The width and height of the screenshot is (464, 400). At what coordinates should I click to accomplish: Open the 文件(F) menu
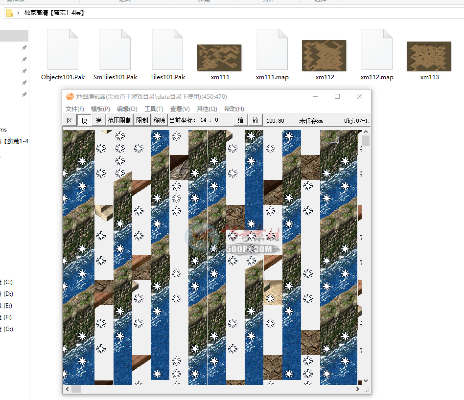pos(74,109)
